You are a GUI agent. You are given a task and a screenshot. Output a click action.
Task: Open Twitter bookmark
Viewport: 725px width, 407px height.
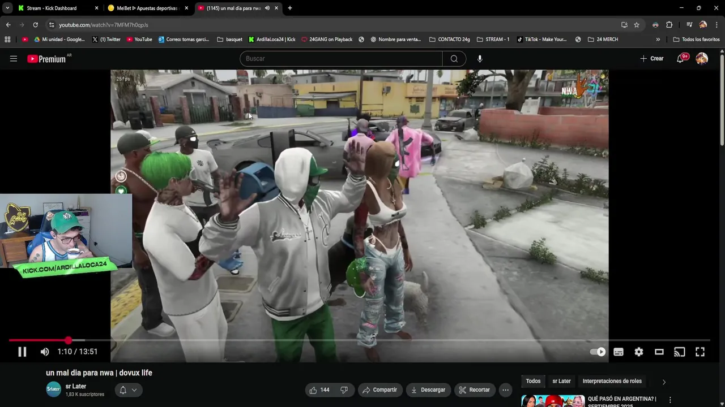pos(106,40)
